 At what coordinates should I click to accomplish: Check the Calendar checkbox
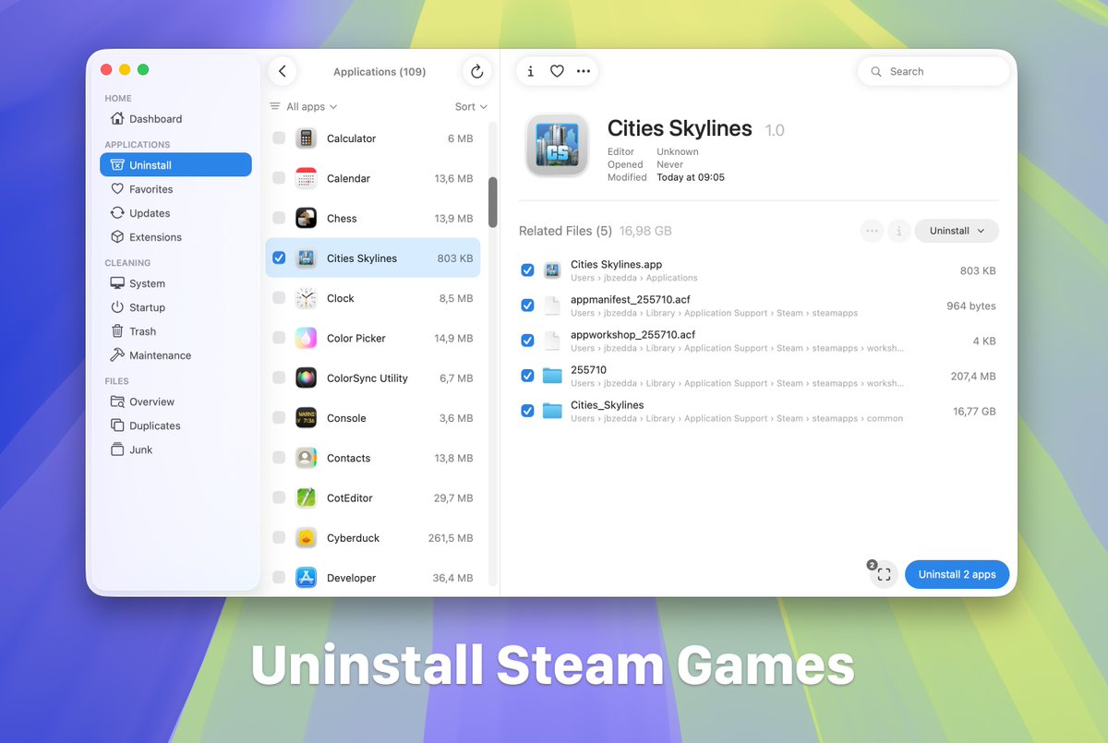pyautogui.click(x=279, y=178)
